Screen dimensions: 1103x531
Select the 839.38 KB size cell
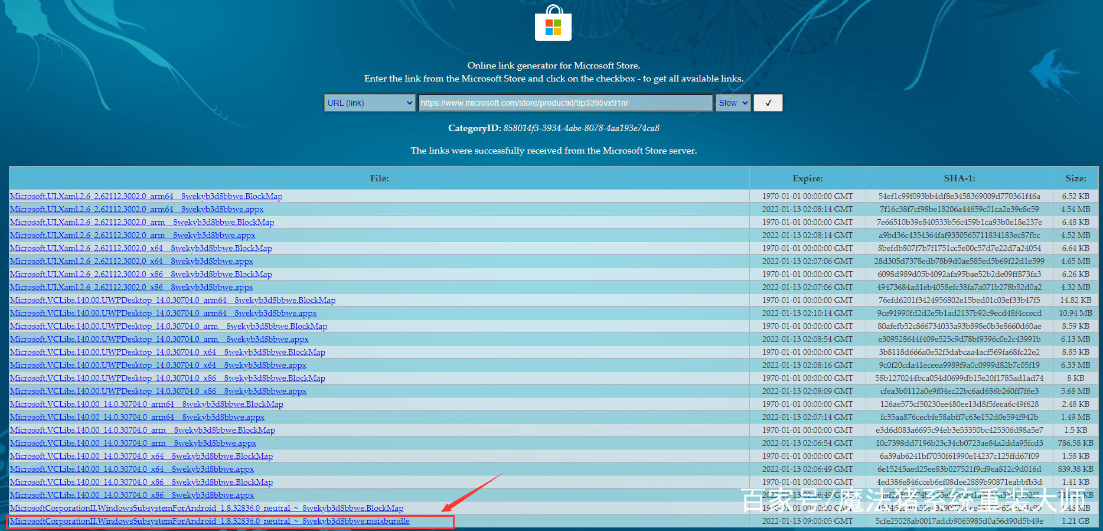(1075, 469)
